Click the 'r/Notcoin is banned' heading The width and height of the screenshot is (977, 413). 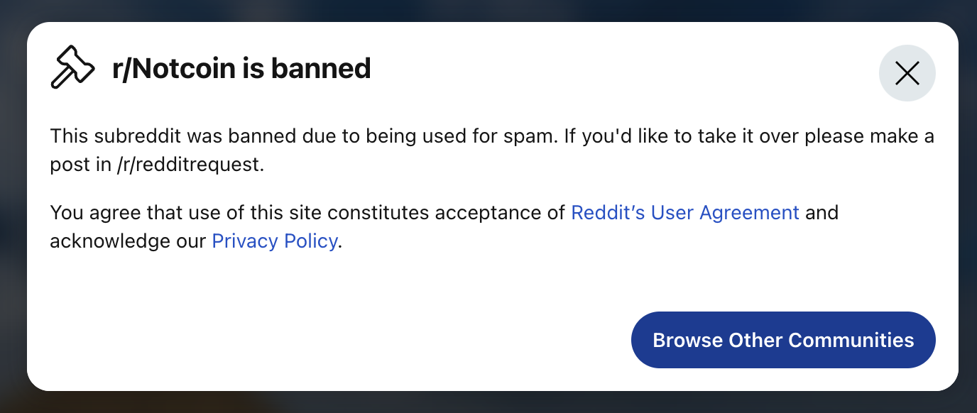click(241, 69)
